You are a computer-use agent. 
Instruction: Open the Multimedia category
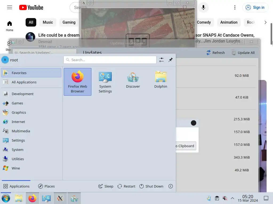point(31,131)
